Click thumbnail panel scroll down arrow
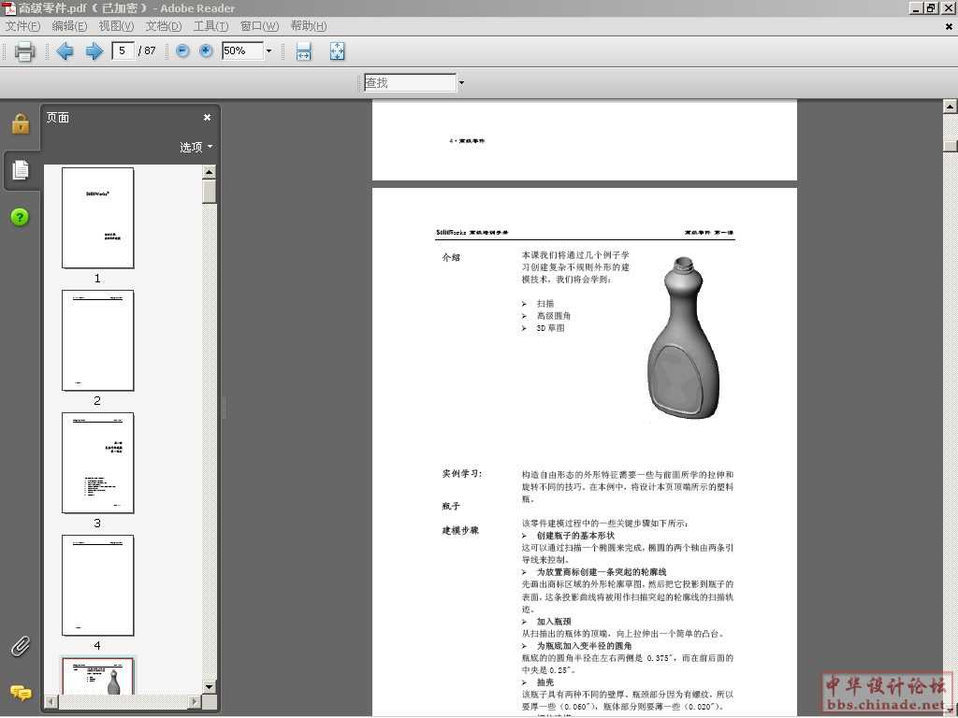Viewport: 958px width, 718px height. (x=209, y=687)
